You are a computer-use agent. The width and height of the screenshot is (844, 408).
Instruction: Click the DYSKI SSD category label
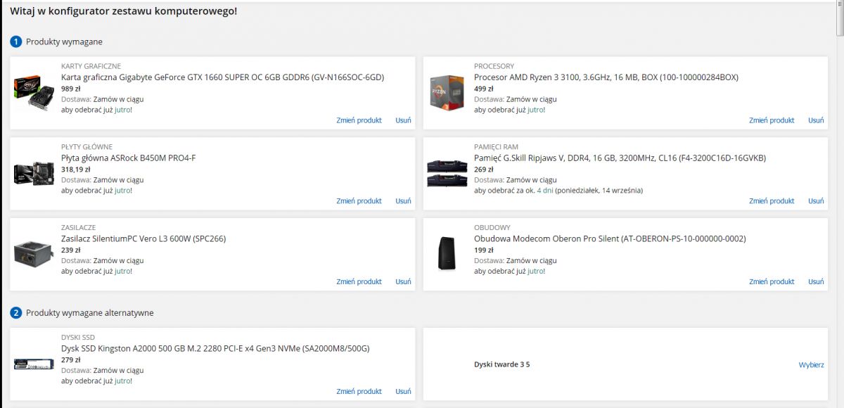77,338
